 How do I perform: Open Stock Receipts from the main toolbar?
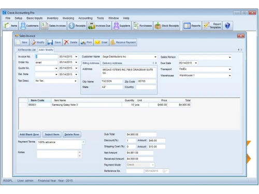[x=167, y=26]
